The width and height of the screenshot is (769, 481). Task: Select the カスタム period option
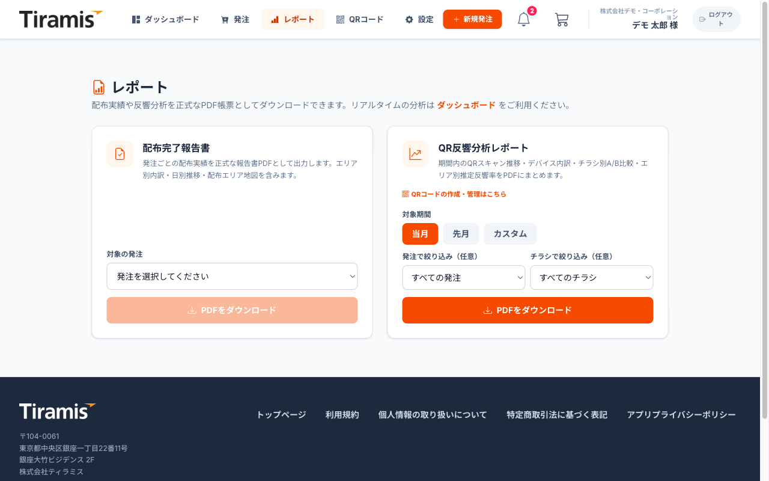click(510, 234)
